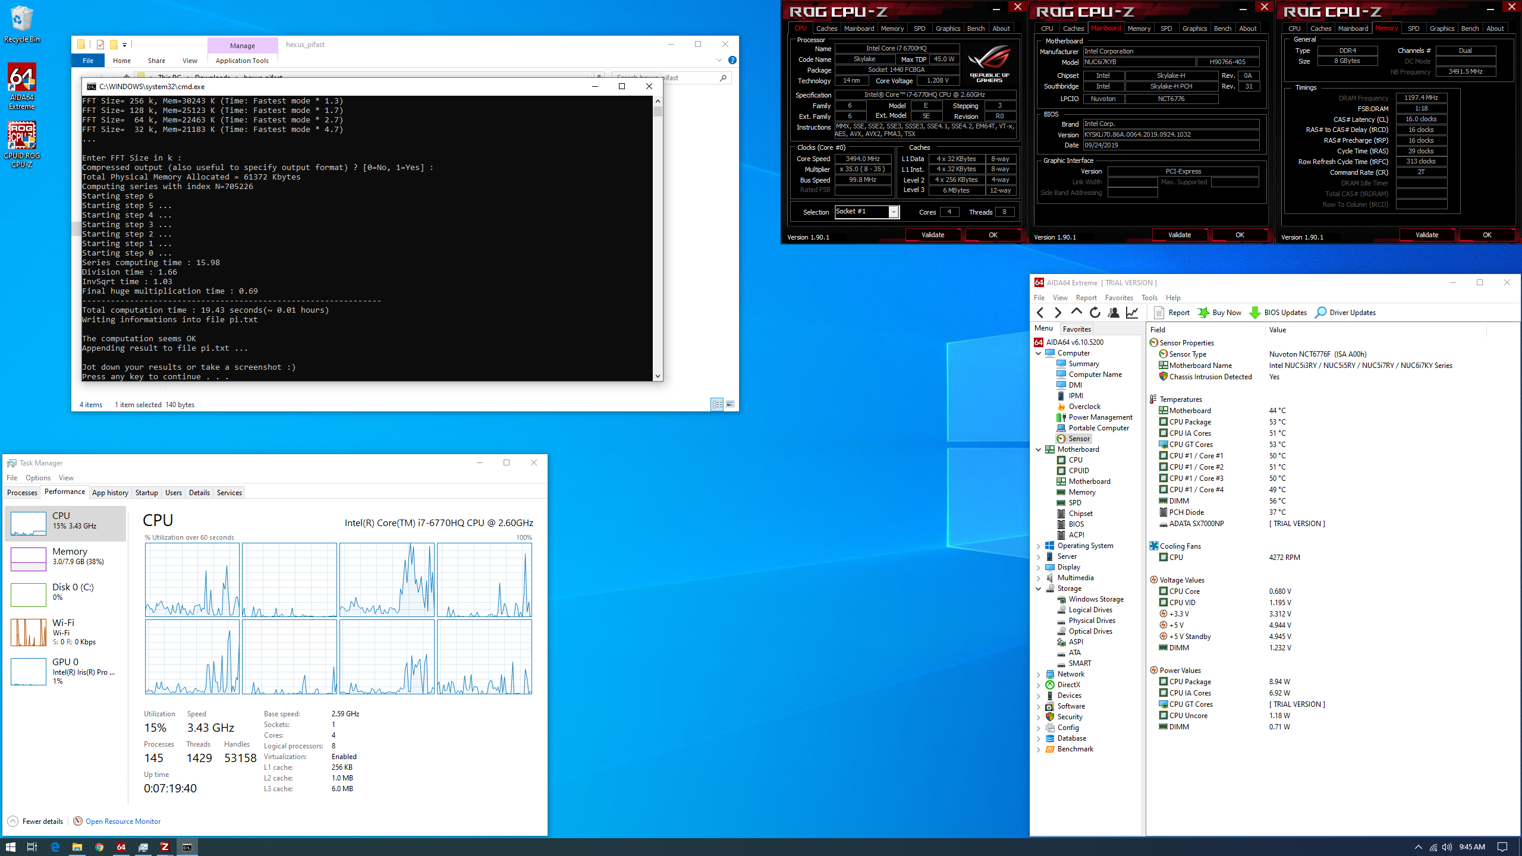Screen dimensions: 1522x856
Task: Click Validate in CPU tab CPU-Z window
Action: pos(933,235)
